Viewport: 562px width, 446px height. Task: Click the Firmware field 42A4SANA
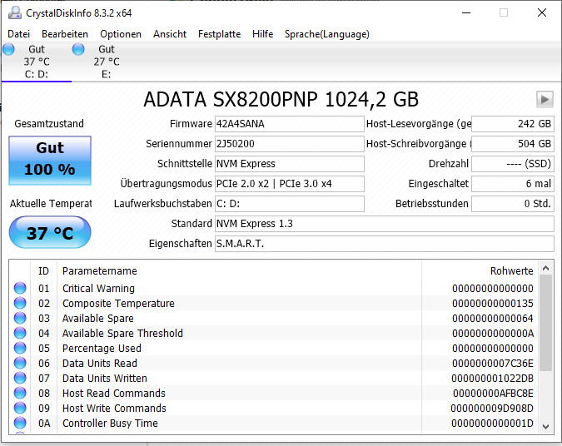tap(290, 124)
